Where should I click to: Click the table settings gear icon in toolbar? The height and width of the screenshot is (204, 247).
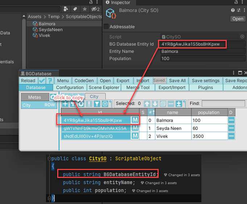pyautogui.click(x=81, y=104)
